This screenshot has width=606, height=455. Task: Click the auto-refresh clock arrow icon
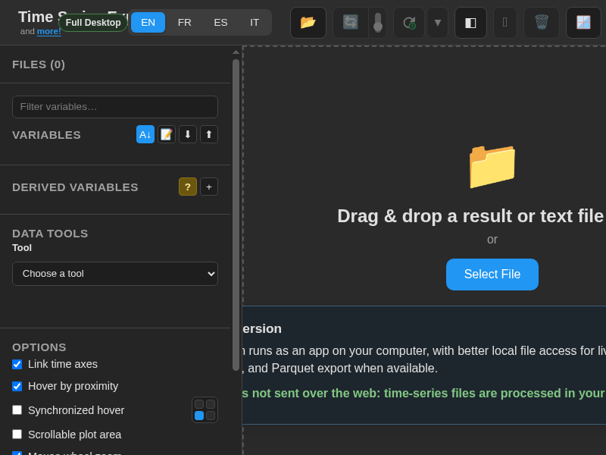coord(409,23)
